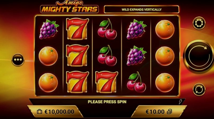Toggle the autoplay circular arrows icon
The image size is (214, 119).
click(x=199, y=90)
